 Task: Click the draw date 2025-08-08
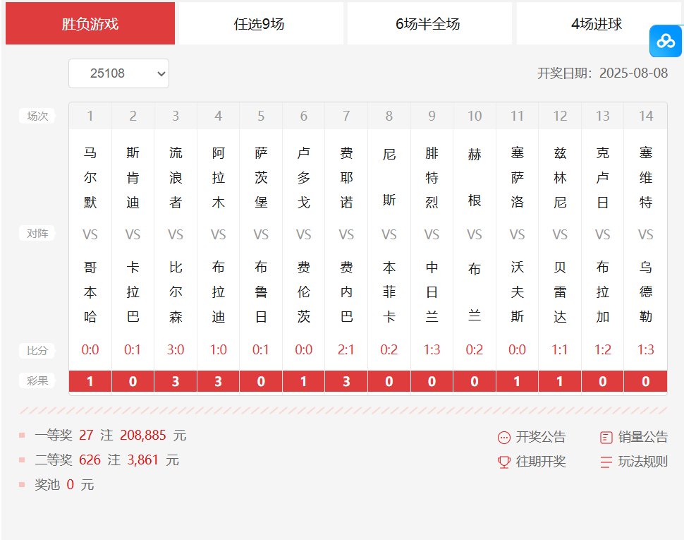point(633,73)
